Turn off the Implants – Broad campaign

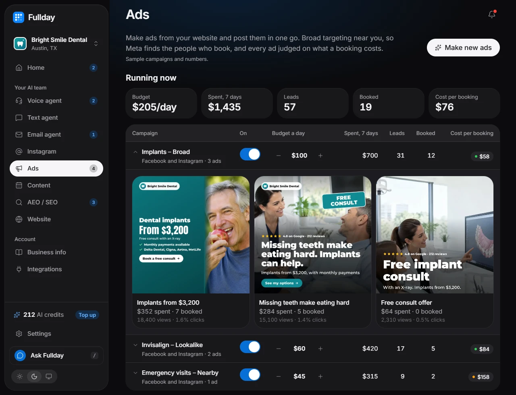250,154
